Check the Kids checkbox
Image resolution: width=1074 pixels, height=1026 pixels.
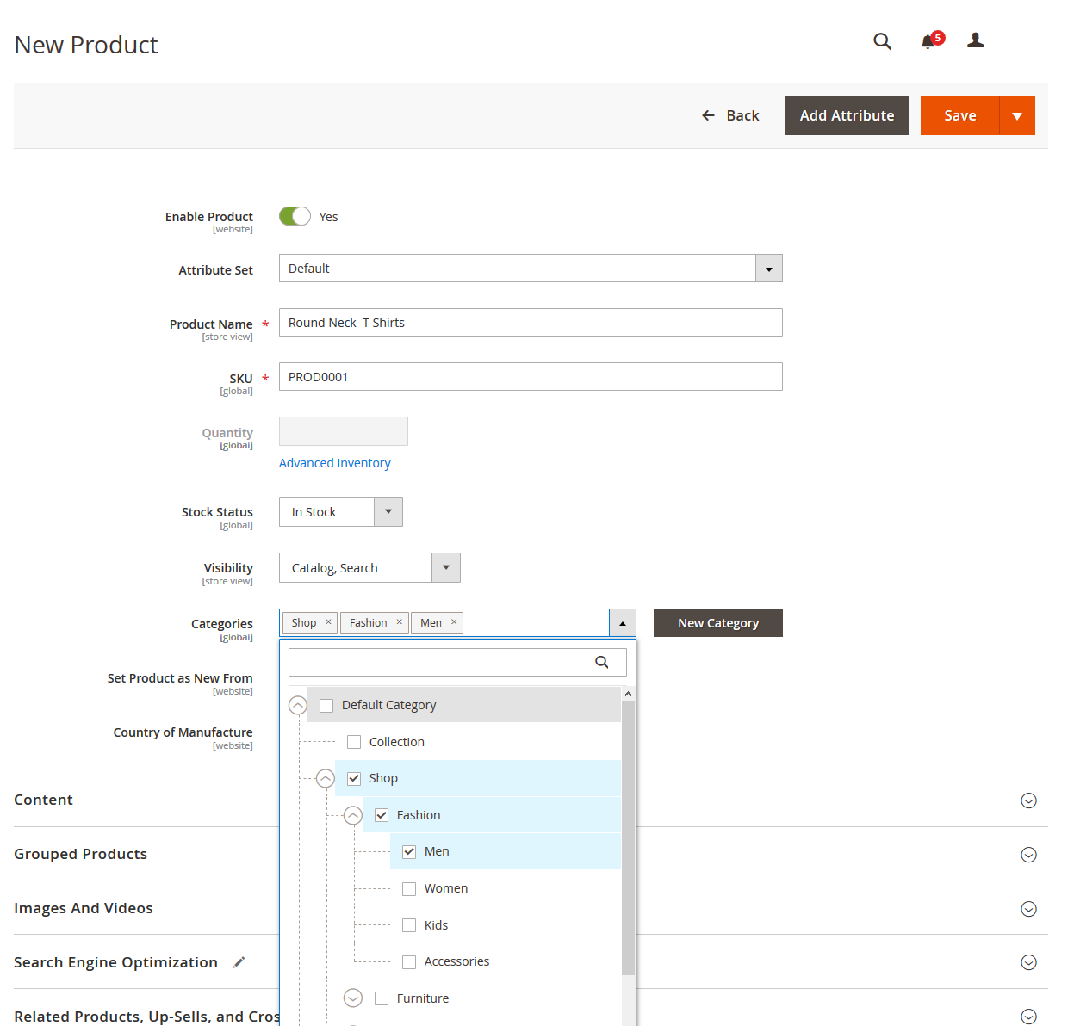point(409,925)
